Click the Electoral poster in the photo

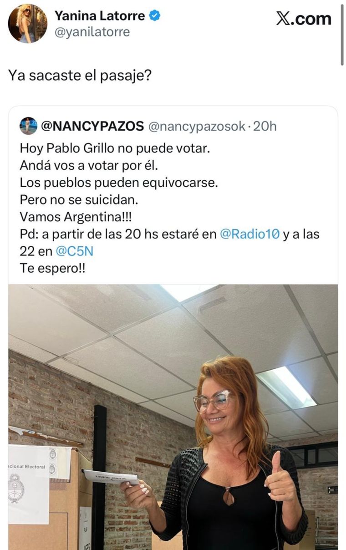pos(29,484)
